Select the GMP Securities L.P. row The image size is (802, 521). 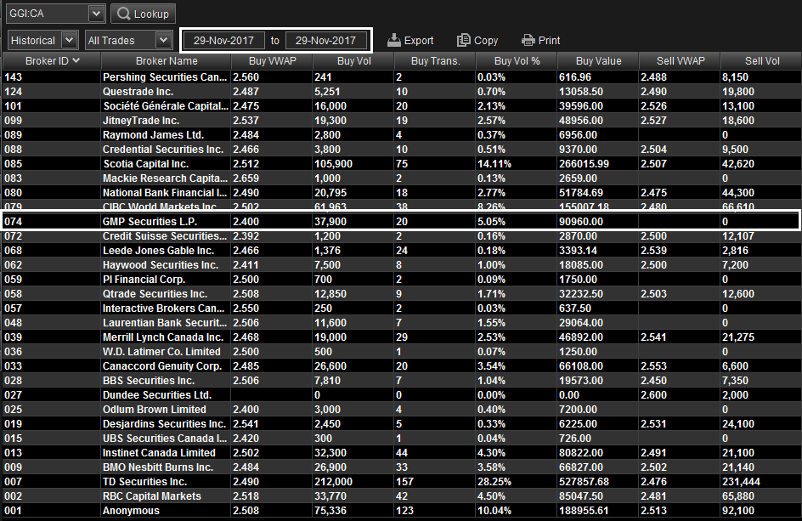[x=401, y=222]
